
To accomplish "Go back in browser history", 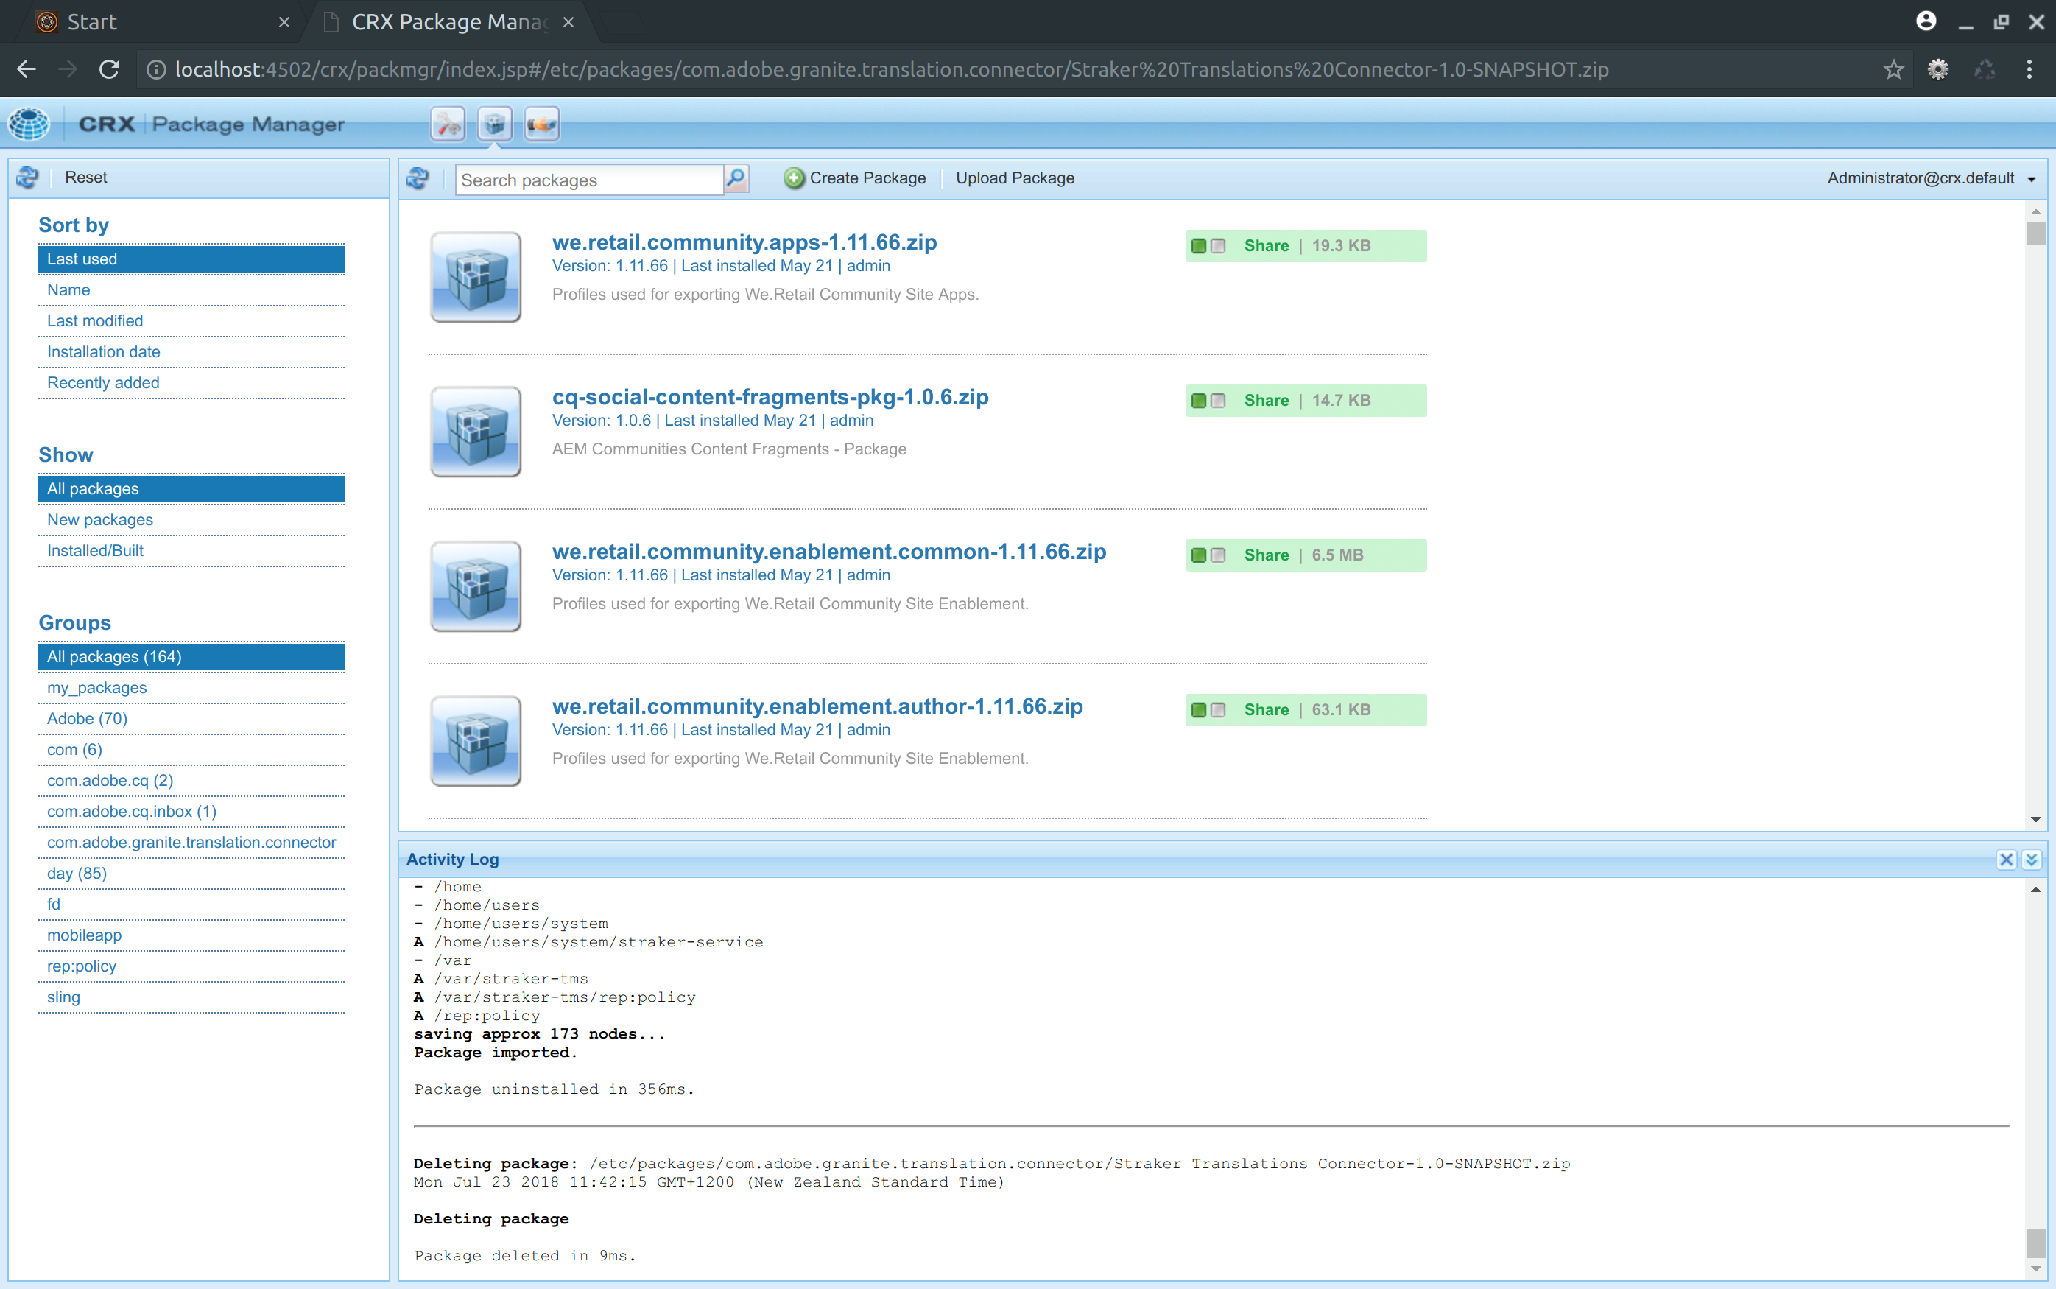I will point(27,70).
